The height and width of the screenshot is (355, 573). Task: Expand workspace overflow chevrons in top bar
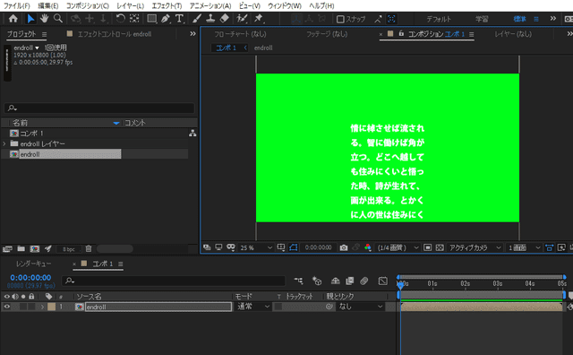553,19
